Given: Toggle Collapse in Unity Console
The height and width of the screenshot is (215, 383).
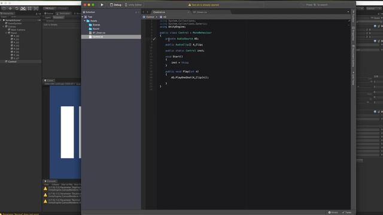Looking at the screenshot, I should pos(56,185).
